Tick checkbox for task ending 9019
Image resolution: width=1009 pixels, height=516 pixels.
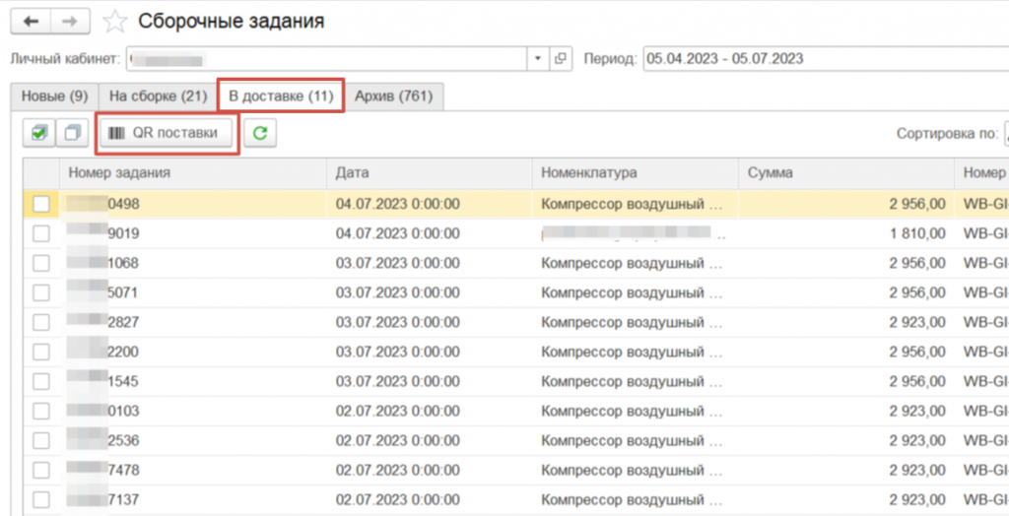click(x=41, y=233)
